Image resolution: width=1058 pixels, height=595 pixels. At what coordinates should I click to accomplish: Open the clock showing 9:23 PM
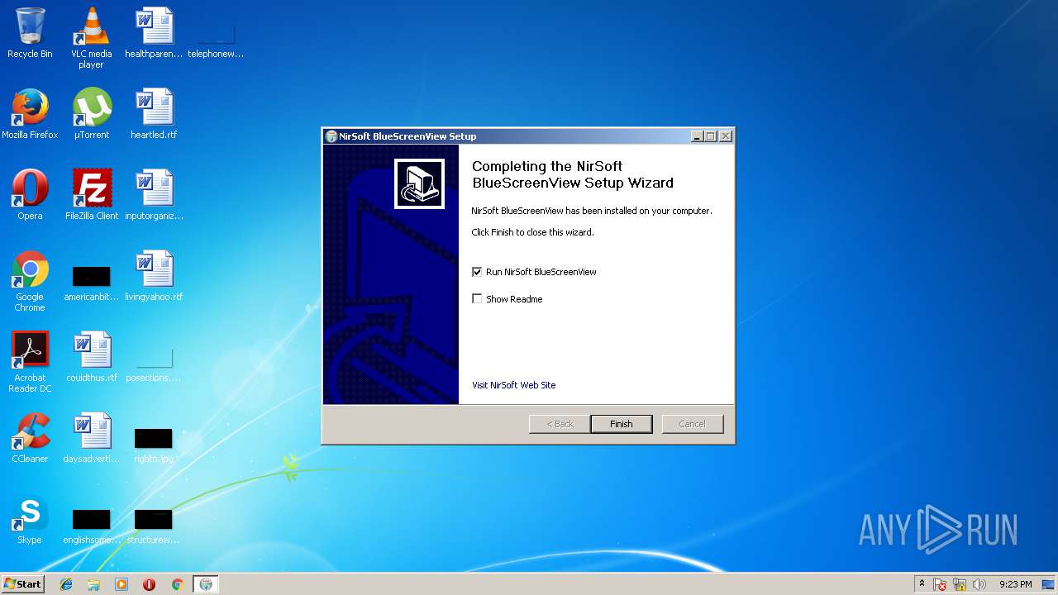1015,584
